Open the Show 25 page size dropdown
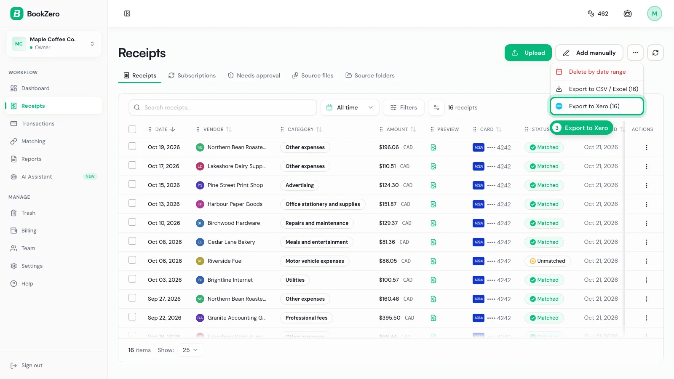Image resolution: width=674 pixels, height=379 pixels. coord(191,350)
